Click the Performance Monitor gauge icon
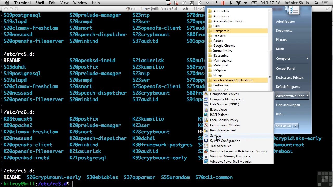Screen dimensions: 333x187 click(x=206, y=125)
